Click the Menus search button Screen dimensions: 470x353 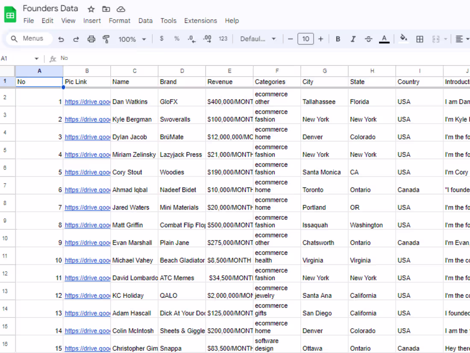click(x=29, y=39)
